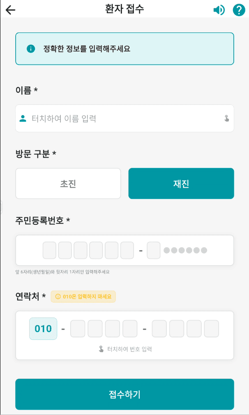249x415 pixels.
Task: Tap the speaker sound icon
Action: (x=219, y=10)
